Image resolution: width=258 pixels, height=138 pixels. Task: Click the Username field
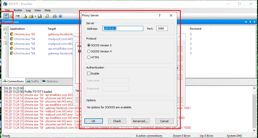pos(116,81)
